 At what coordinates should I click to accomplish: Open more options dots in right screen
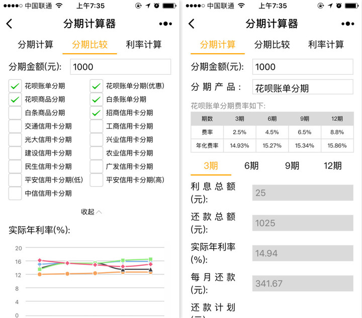[x=348, y=24]
